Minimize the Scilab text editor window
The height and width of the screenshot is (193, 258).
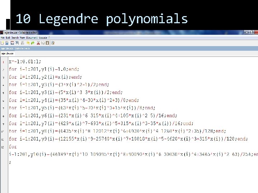pyautogui.click(x=246, y=32)
